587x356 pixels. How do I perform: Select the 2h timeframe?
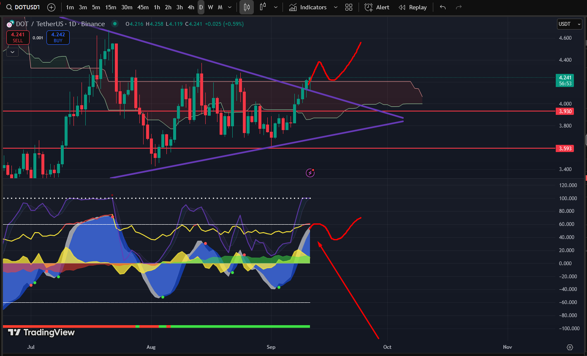point(168,7)
